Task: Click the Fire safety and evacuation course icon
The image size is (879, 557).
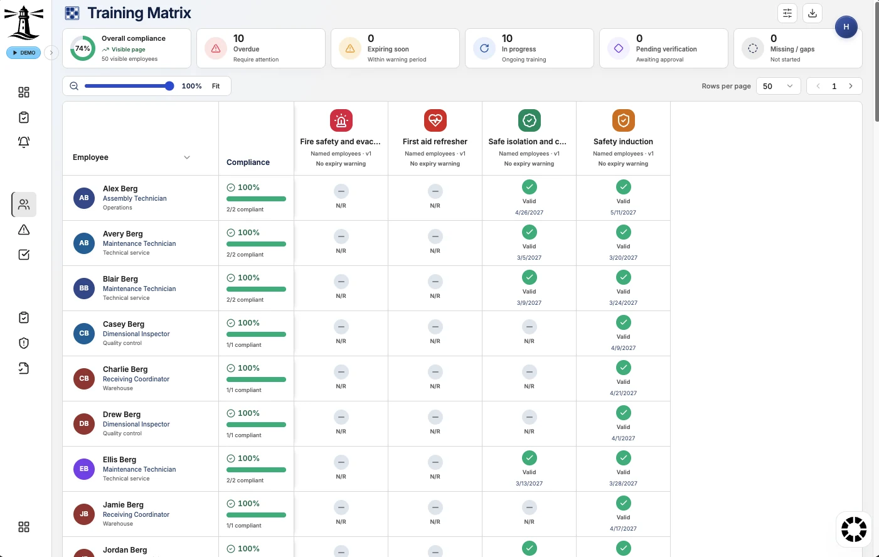Action: click(x=341, y=120)
